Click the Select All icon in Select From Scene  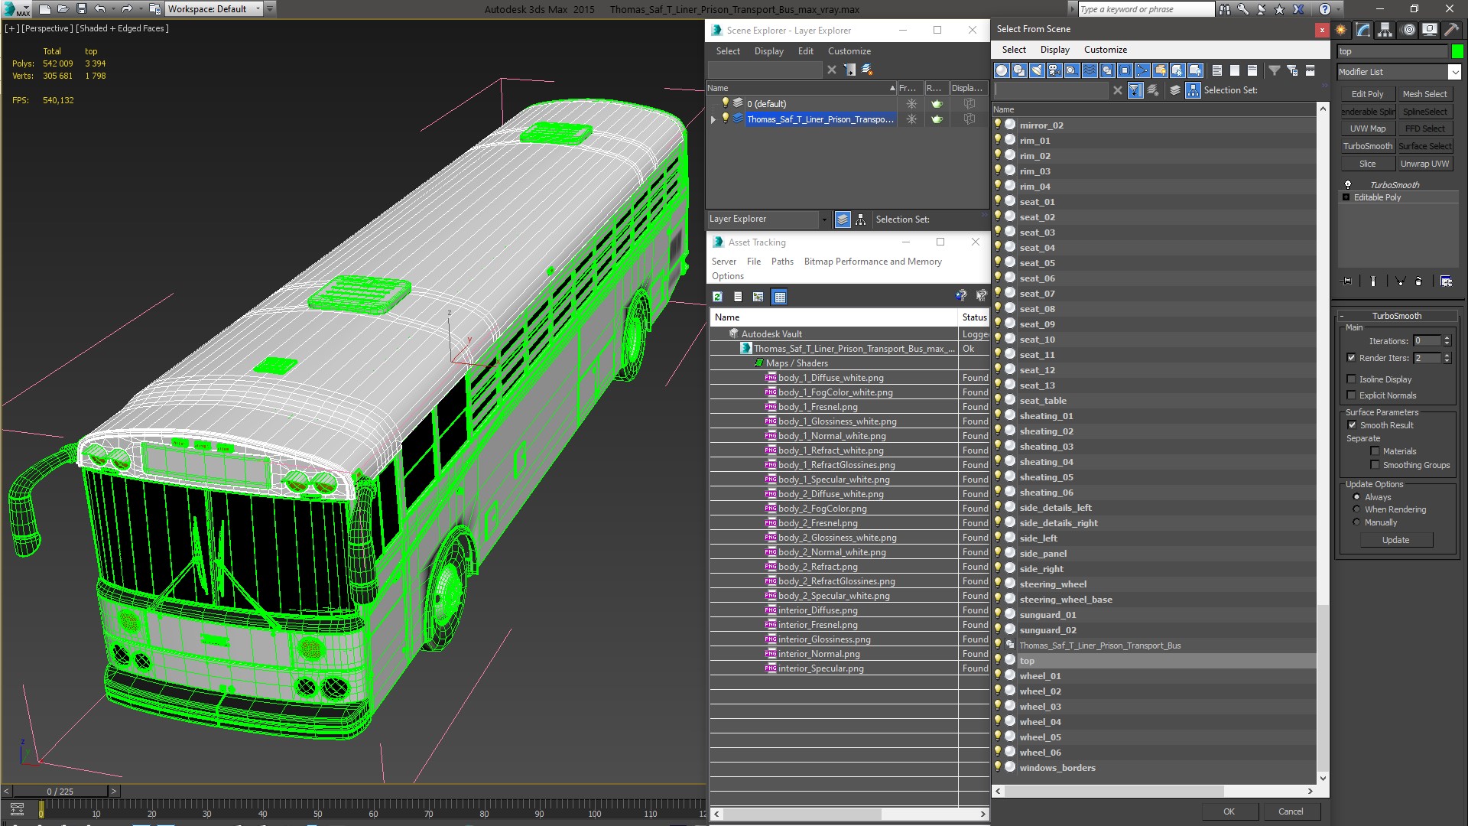click(x=1217, y=70)
